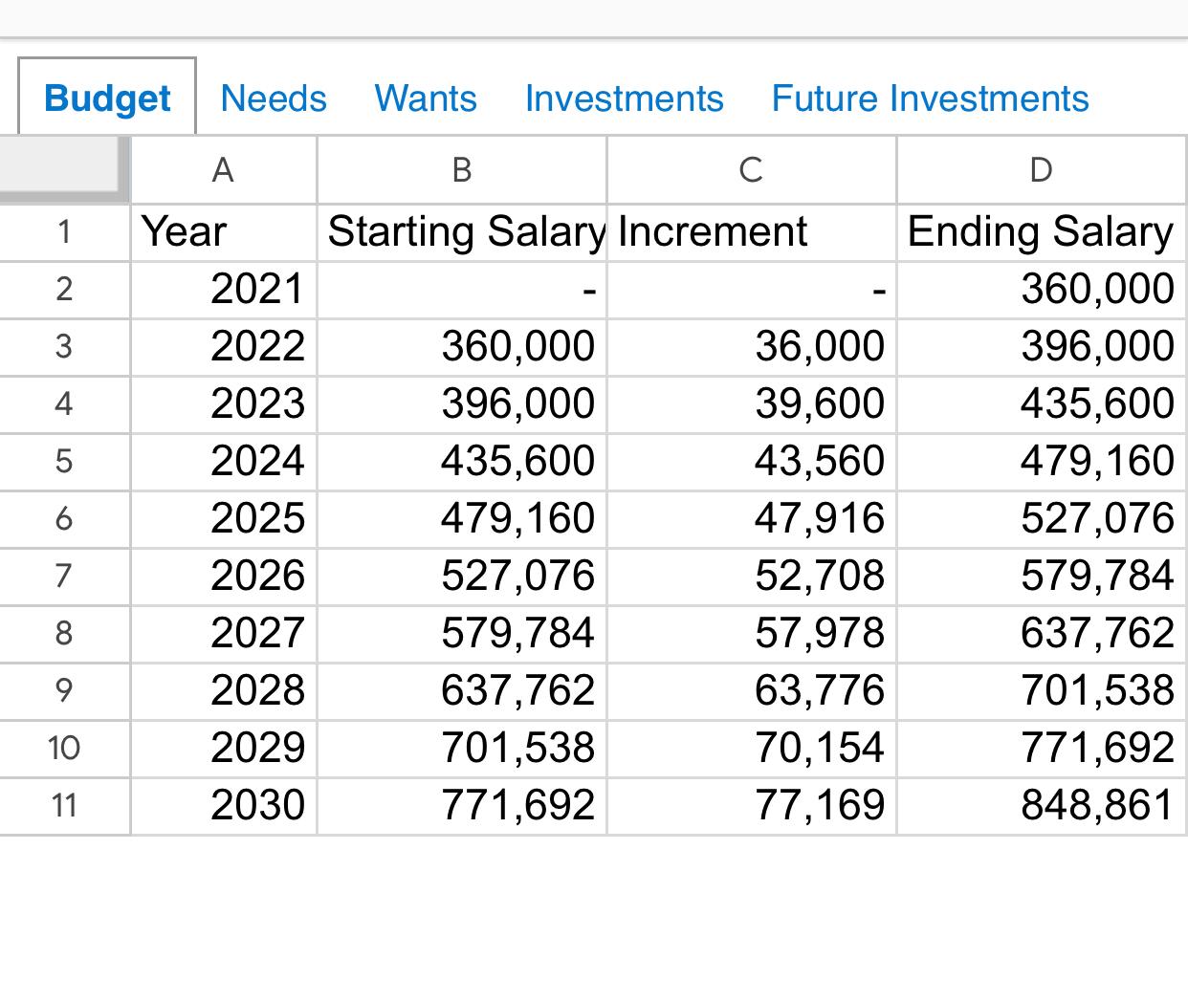
Task: Switch to the Budget tab
Action: point(107,98)
